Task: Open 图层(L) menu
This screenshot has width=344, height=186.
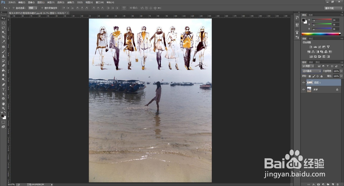Action: tap(41, 2)
